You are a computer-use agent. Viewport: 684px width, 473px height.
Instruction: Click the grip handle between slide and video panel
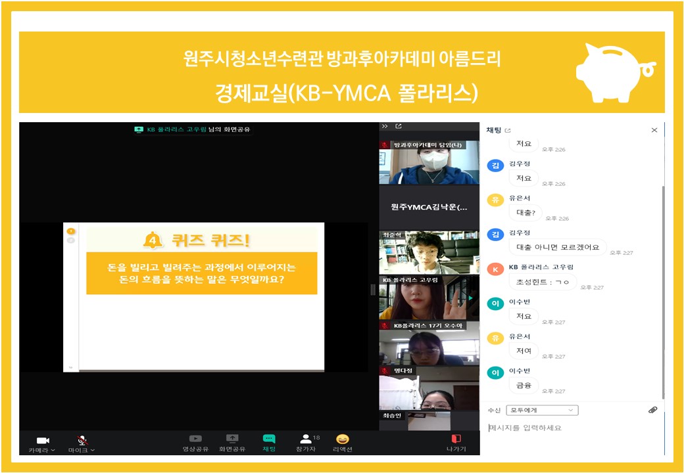click(x=372, y=290)
